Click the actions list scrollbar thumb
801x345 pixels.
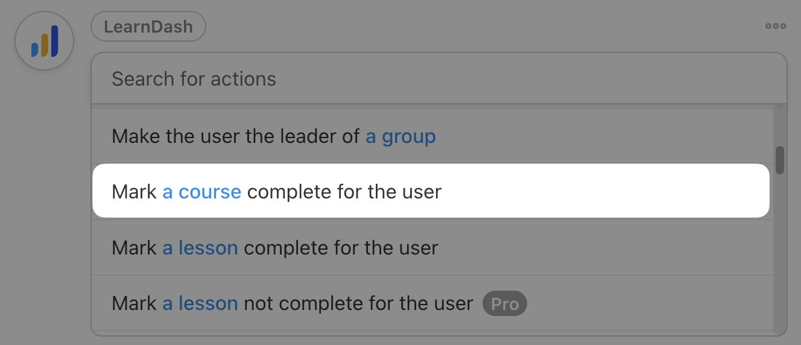[780, 160]
